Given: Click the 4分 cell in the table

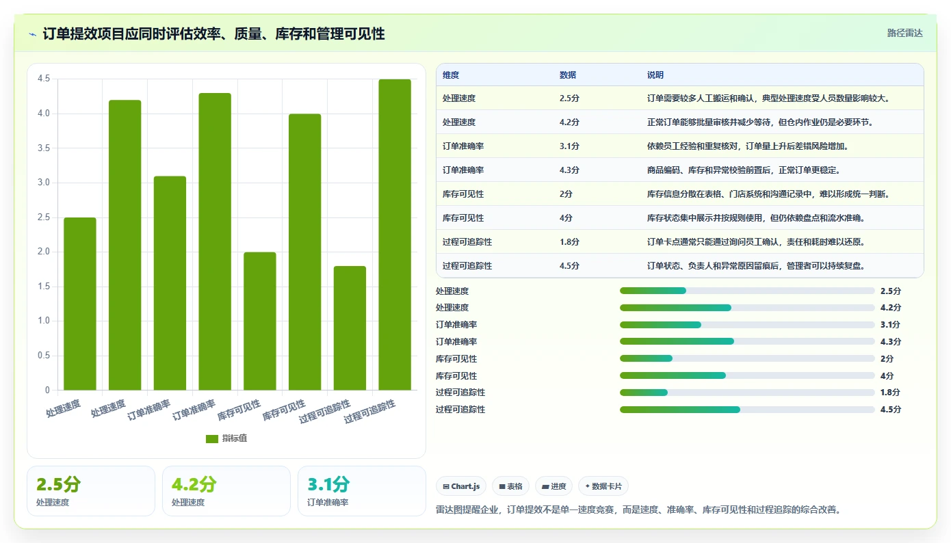Looking at the screenshot, I should click(566, 218).
